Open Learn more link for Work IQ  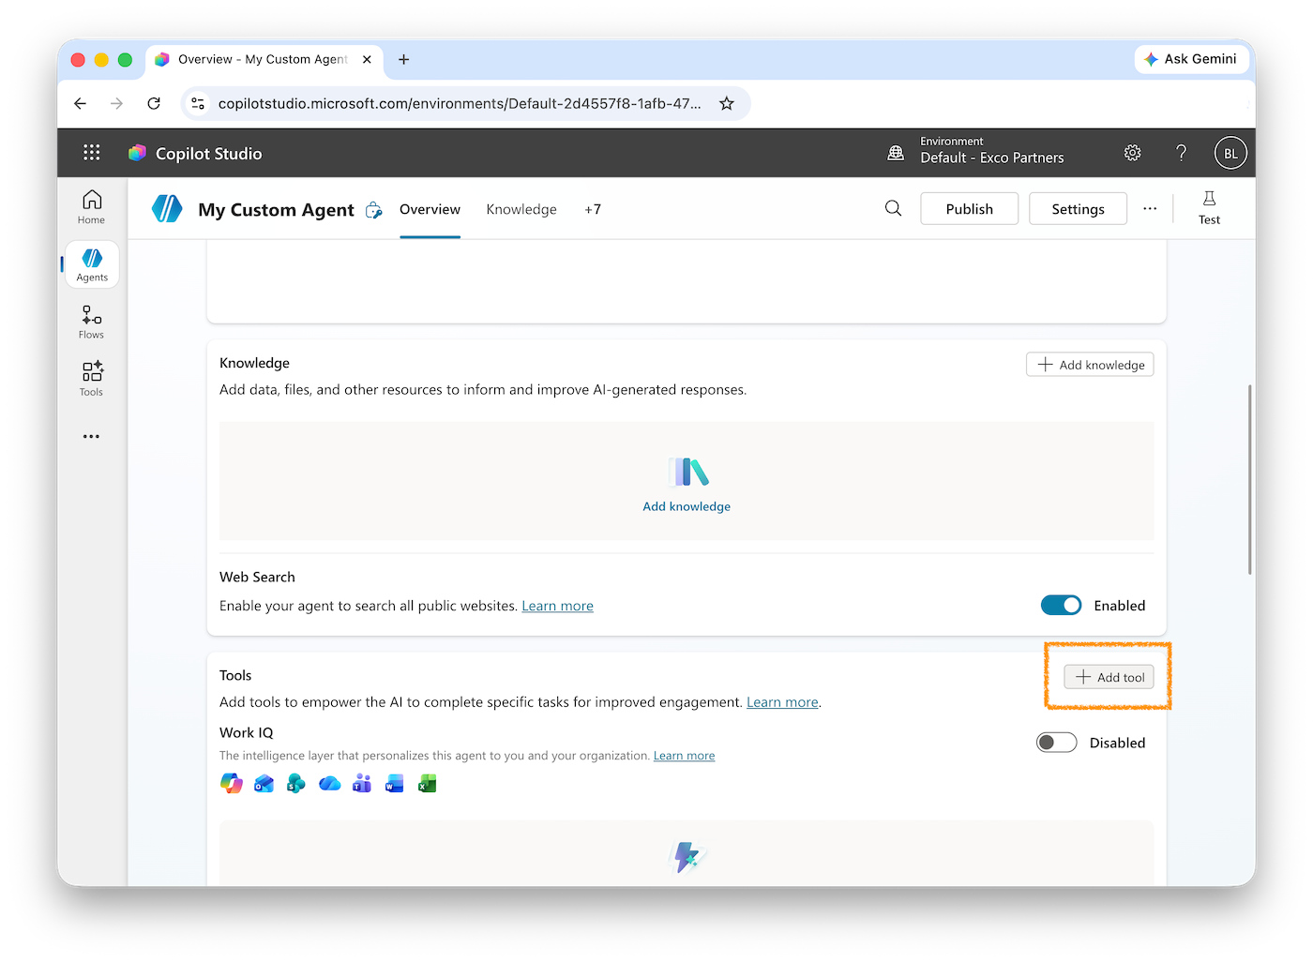[x=685, y=756]
